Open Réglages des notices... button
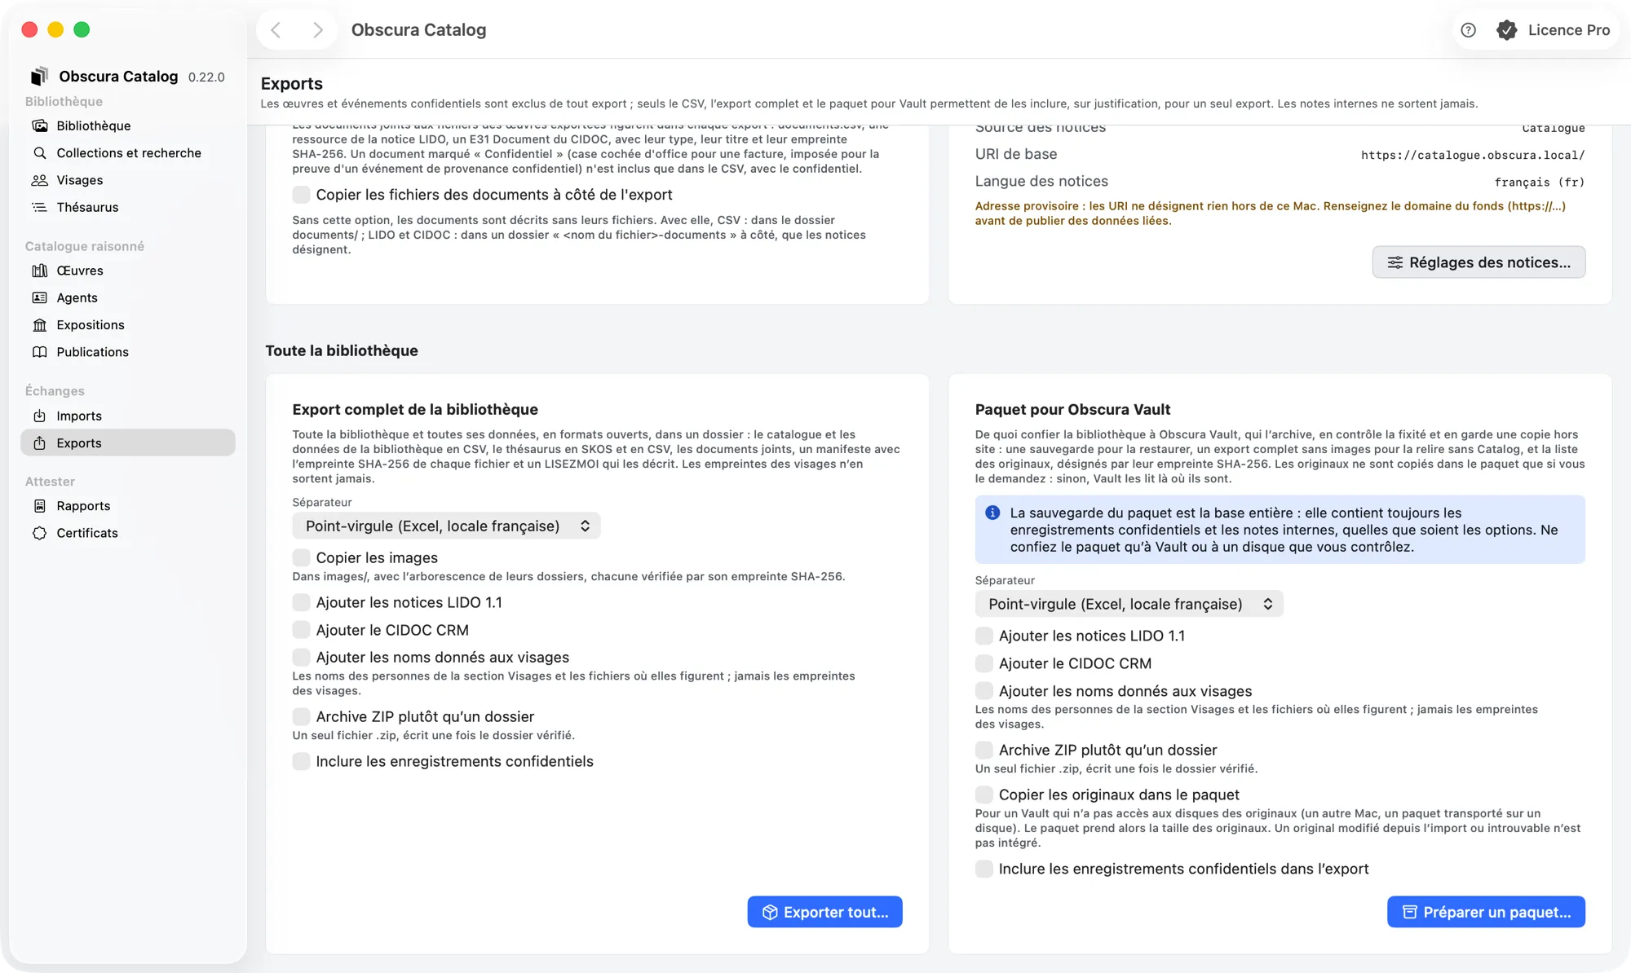Screen dimensions: 1631x973 tap(1479, 262)
